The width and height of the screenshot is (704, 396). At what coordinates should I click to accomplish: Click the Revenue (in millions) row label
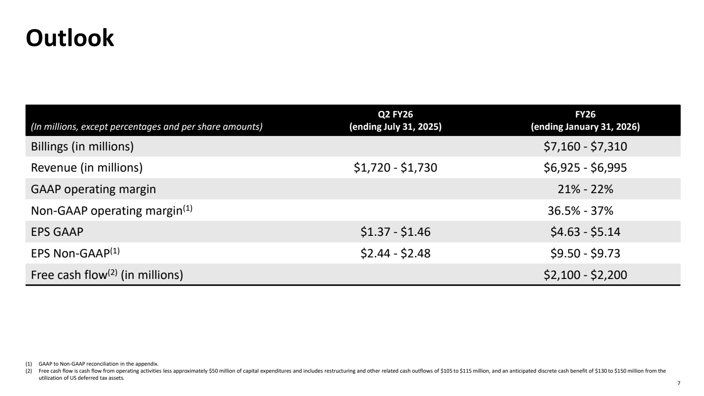coord(87,168)
